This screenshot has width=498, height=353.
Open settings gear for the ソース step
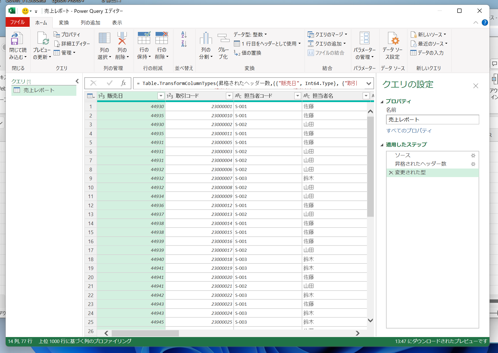tap(473, 155)
